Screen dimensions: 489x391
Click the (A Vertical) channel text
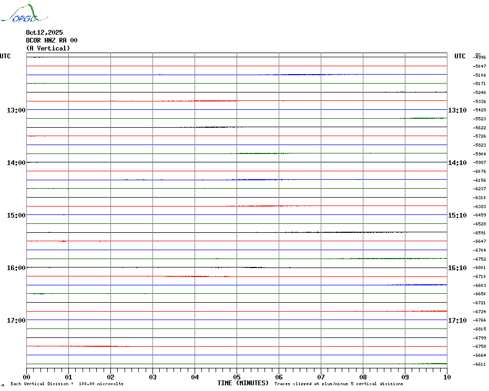[48, 48]
